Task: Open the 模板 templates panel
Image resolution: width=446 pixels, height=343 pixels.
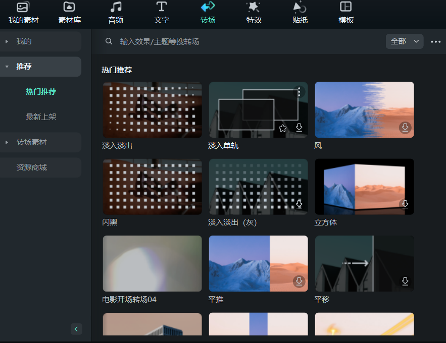Action: click(346, 14)
